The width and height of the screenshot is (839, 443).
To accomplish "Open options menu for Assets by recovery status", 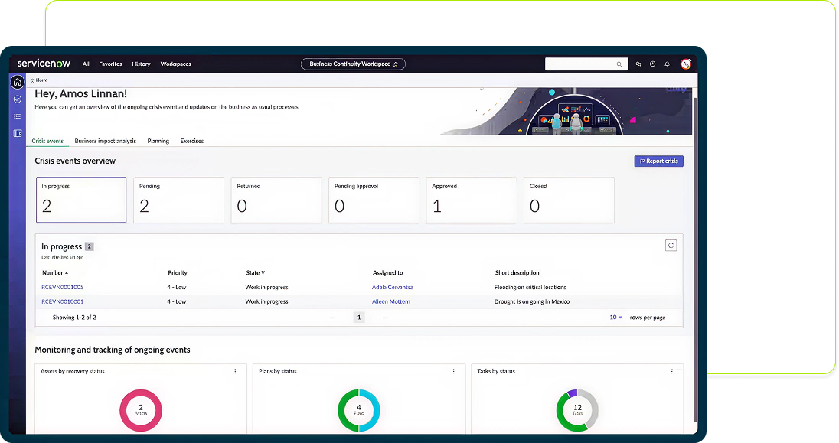I will click(x=235, y=371).
